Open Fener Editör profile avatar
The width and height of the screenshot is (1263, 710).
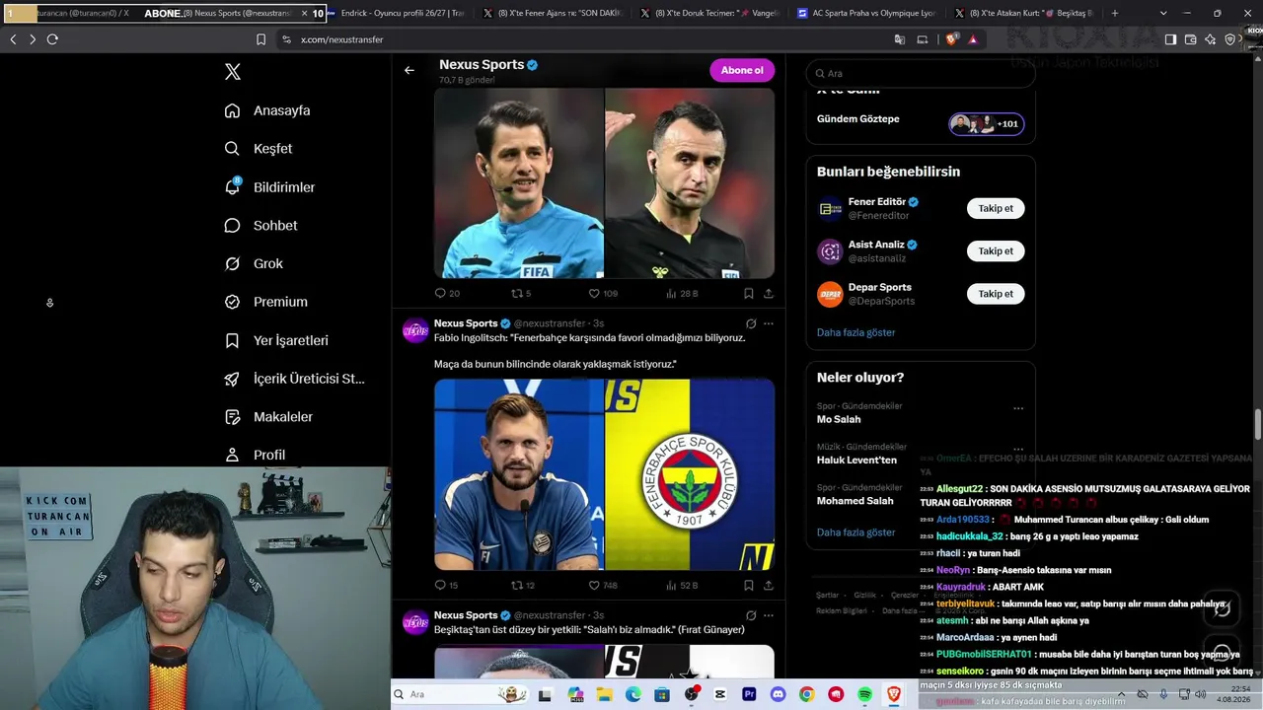pyautogui.click(x=830, y=208)
